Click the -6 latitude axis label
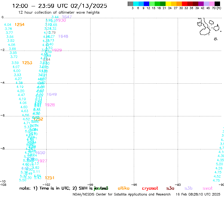 point(2,115)
